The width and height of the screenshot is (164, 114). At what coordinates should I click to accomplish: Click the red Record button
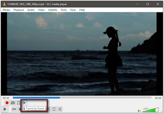[7, 103]
